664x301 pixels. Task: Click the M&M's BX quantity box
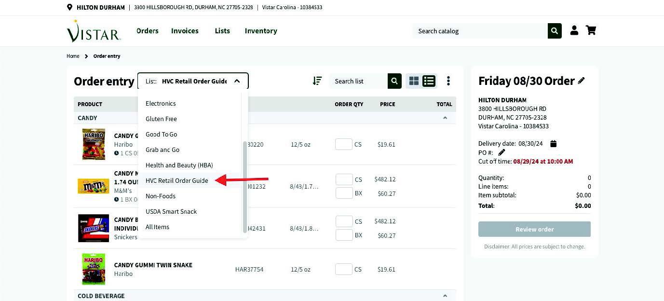(x=344, y=193)
